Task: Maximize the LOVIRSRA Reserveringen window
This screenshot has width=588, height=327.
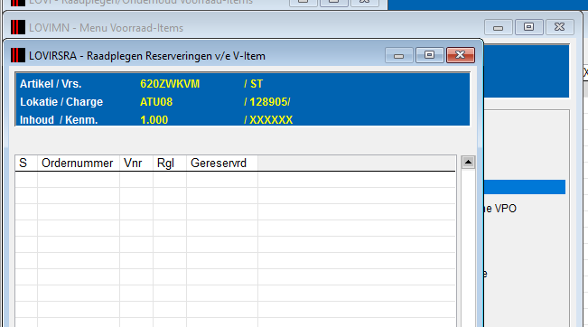Action: 429,55
